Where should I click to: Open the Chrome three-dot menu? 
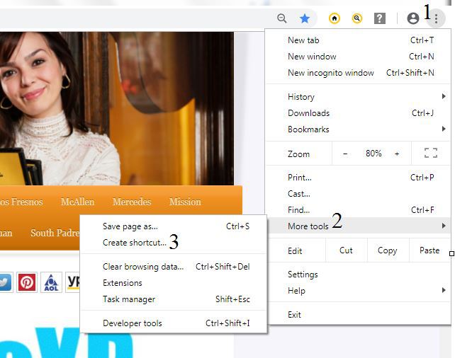[437, 18]
